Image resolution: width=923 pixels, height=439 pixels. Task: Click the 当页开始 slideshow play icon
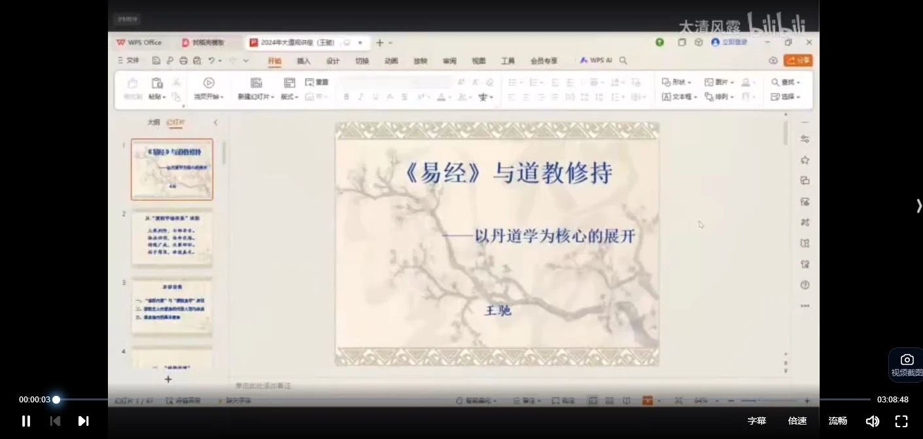click(209, 83)
